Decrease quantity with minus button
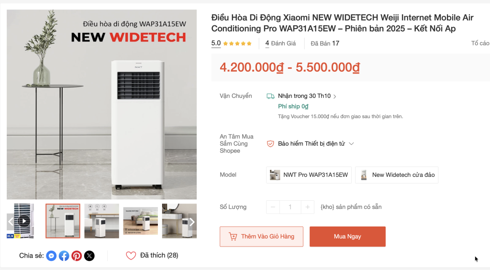This screenshot has height=270, width=490. [x=273, y=207]
